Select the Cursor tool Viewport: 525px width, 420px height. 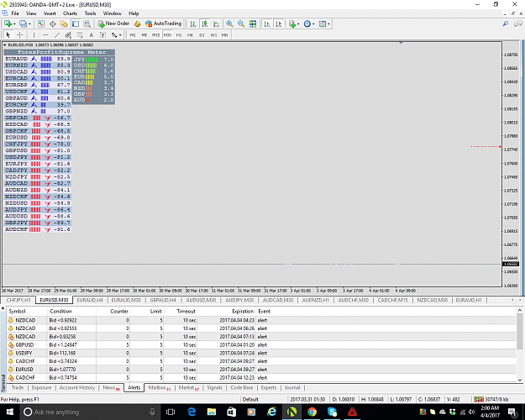coord(8,34)
